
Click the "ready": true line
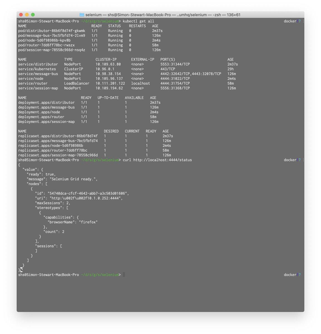click(x=41, y=174)
